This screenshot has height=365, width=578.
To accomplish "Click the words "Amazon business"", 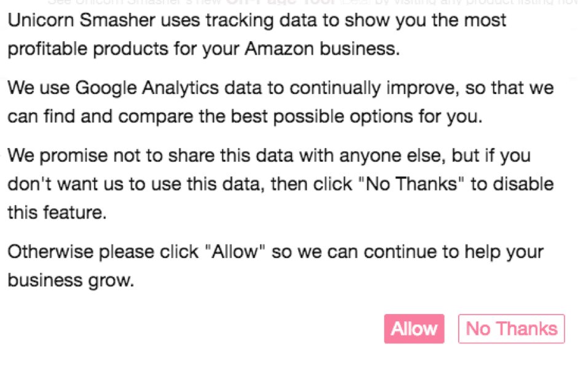I will click(x=322, y=49).
